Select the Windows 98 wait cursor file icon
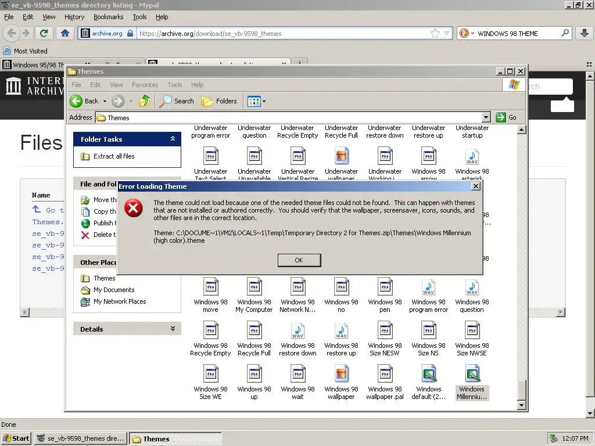The height and width of the screenshot is (446, 595). (x=298, y=373)
